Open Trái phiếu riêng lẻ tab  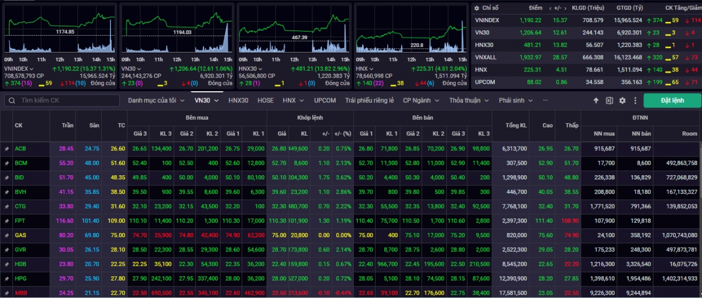coord(369,101)
